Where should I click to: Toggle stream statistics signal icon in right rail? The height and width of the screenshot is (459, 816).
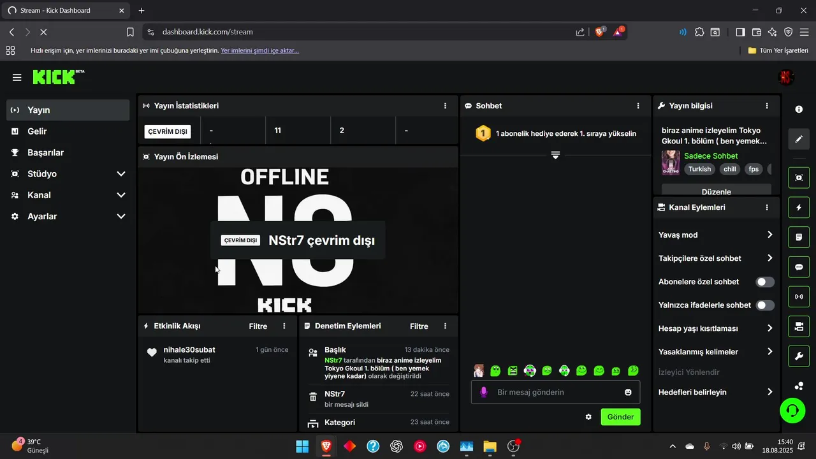tap(799, 296)
